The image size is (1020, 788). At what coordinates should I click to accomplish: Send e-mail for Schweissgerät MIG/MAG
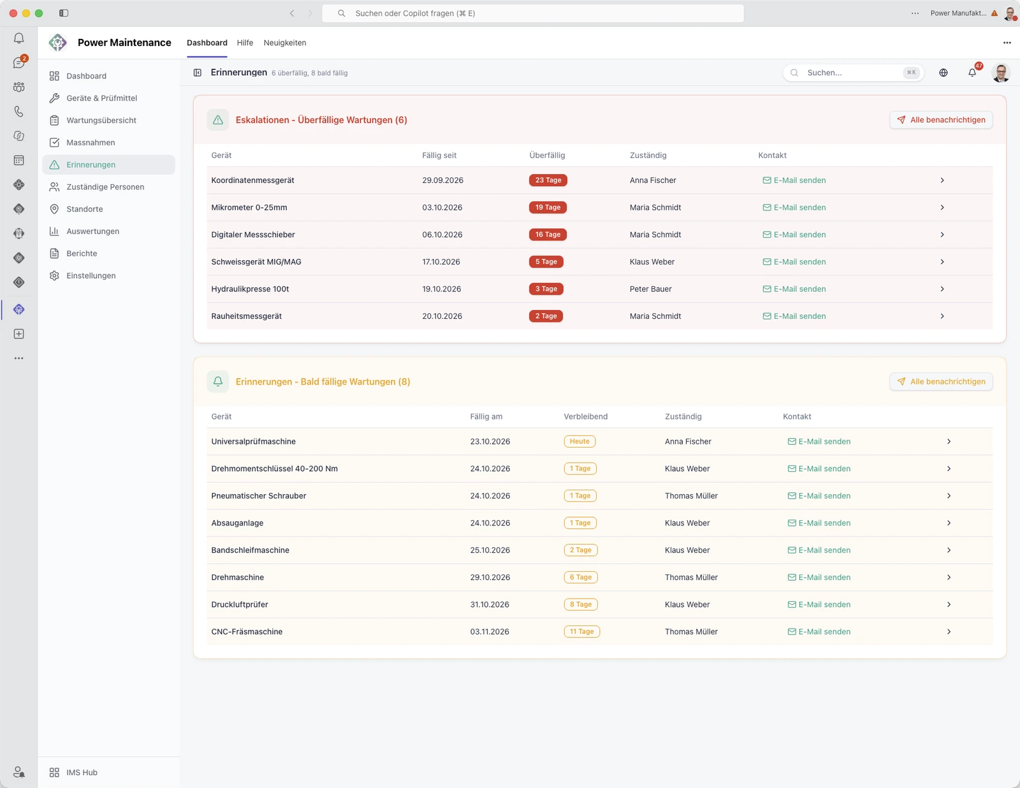point(794,262)
